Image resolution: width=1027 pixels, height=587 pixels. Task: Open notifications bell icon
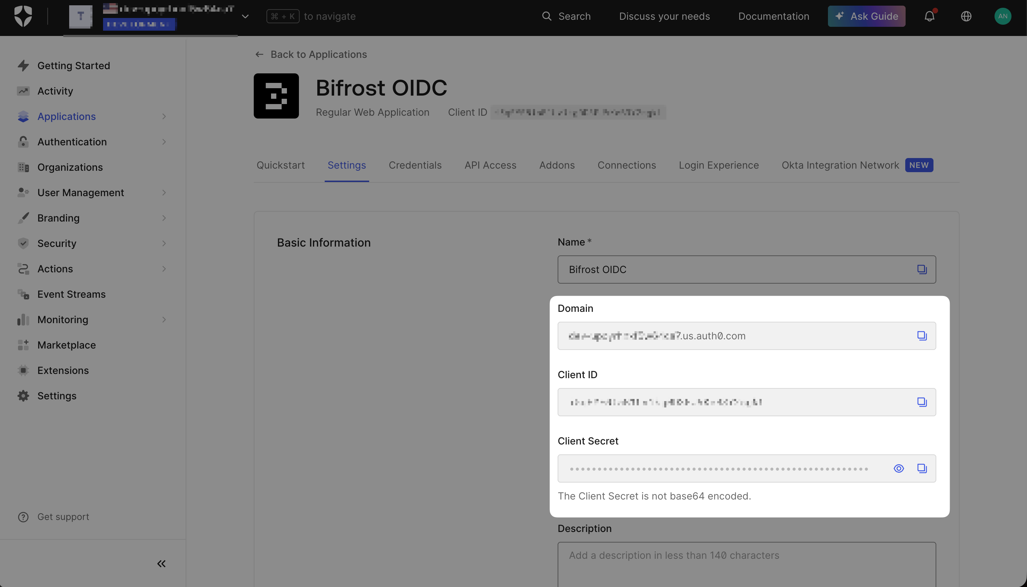[930, 16]
